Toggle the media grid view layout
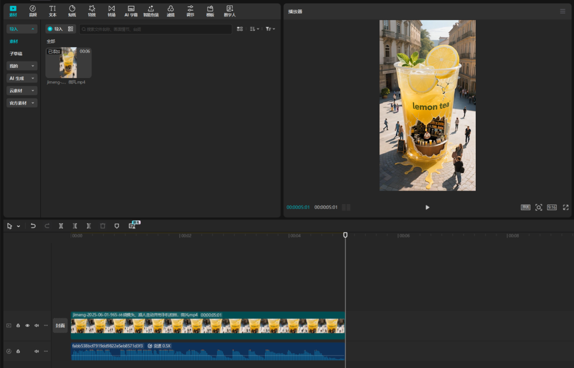The height and width of the screenshot is (368, 574). point(240,29)
